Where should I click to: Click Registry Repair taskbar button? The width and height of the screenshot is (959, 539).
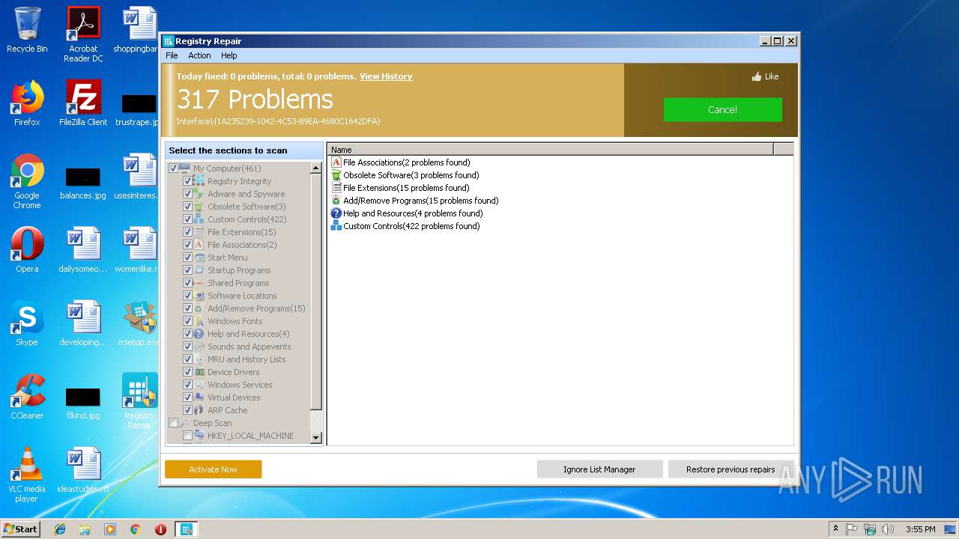click(186, 529)
